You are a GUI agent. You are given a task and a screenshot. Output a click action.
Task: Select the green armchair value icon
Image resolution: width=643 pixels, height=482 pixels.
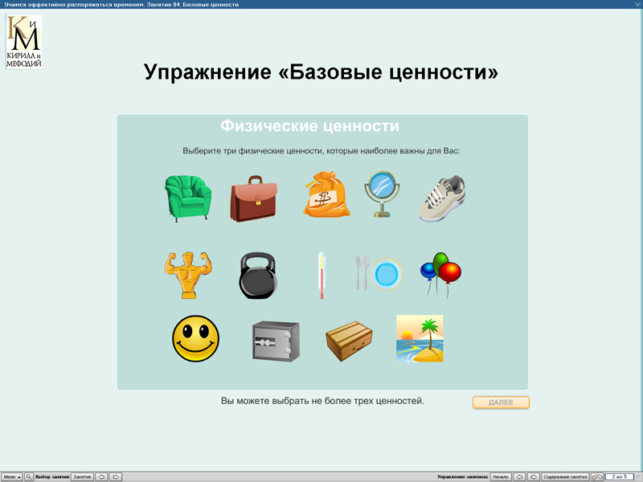click(188, 197)
